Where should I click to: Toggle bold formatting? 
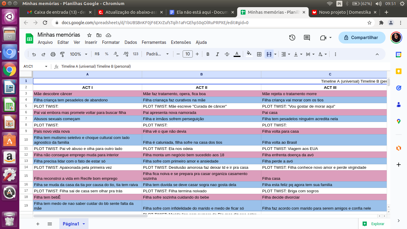point(208,54)
